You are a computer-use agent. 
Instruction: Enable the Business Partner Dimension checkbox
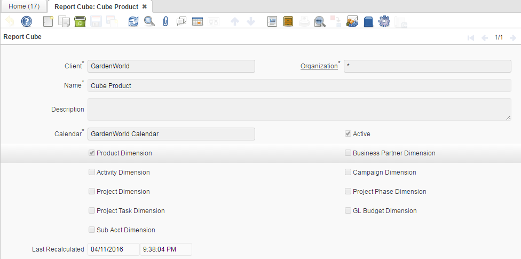point(348,153)
